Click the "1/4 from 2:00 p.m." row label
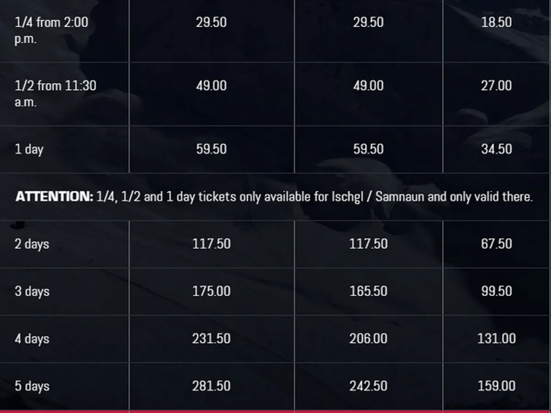551x413 pixels. coord(51,30)
